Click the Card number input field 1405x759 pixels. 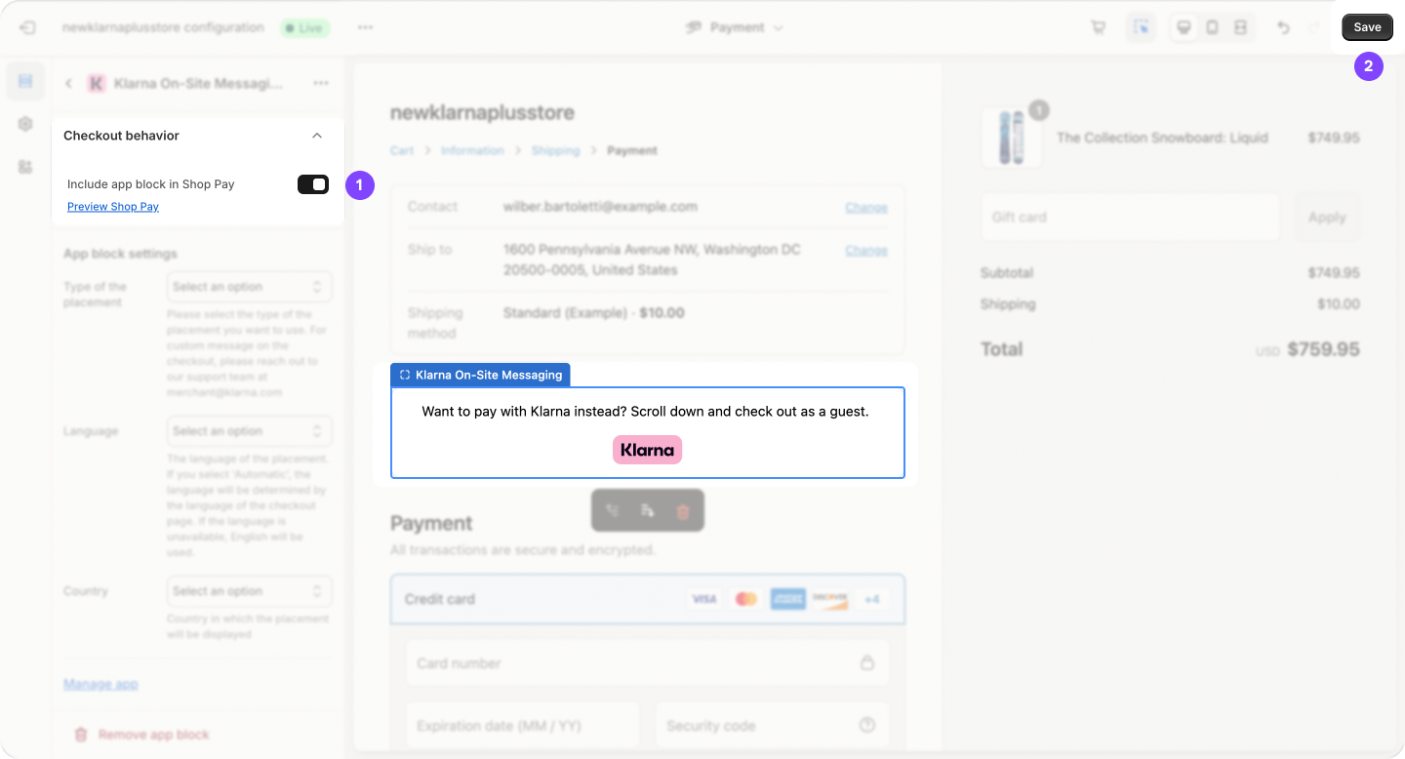click(x=648, y=663)
